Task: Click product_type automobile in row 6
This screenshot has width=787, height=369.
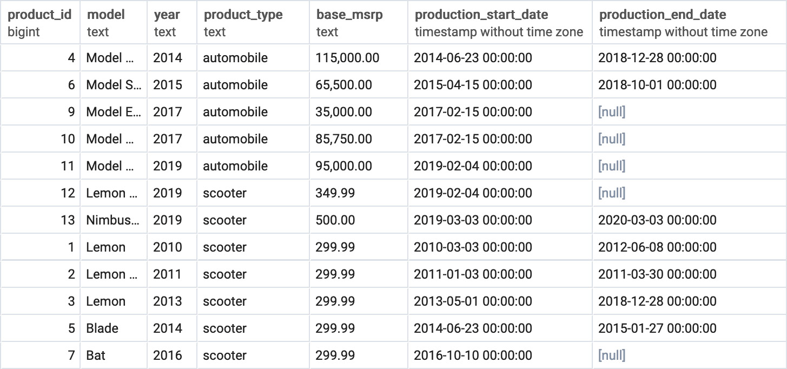Action: tap(253, 84)
